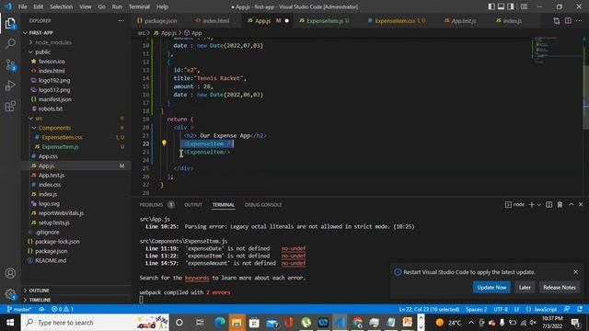Click errors and warnings count in status bar
Image resolution: width=589 pixels, height=331 pixels.
point(63,309)
